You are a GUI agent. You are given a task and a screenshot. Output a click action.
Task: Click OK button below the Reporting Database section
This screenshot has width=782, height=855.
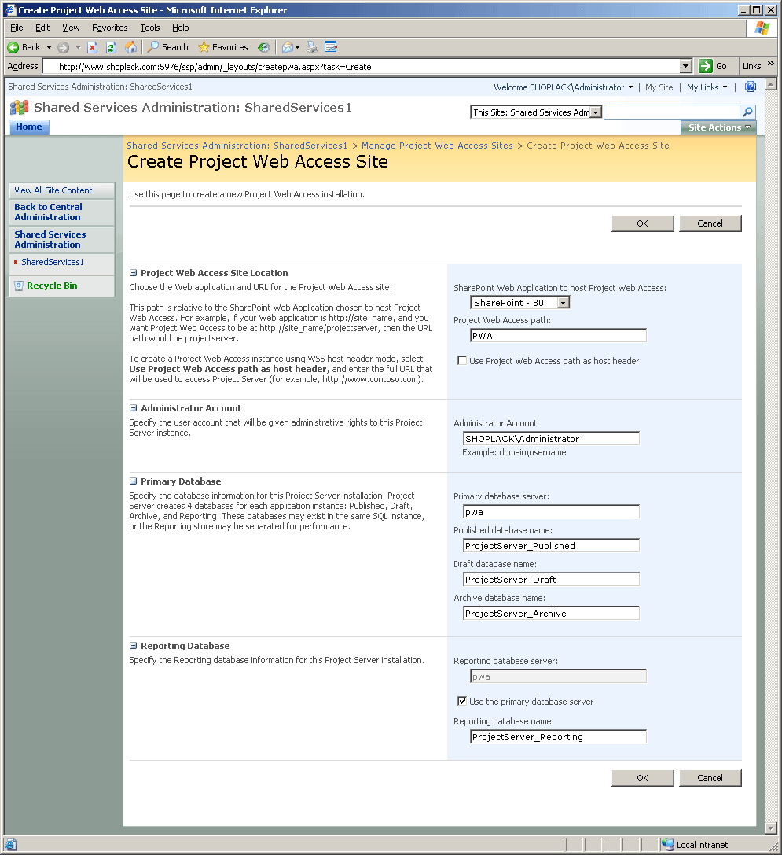pos(642,778)
